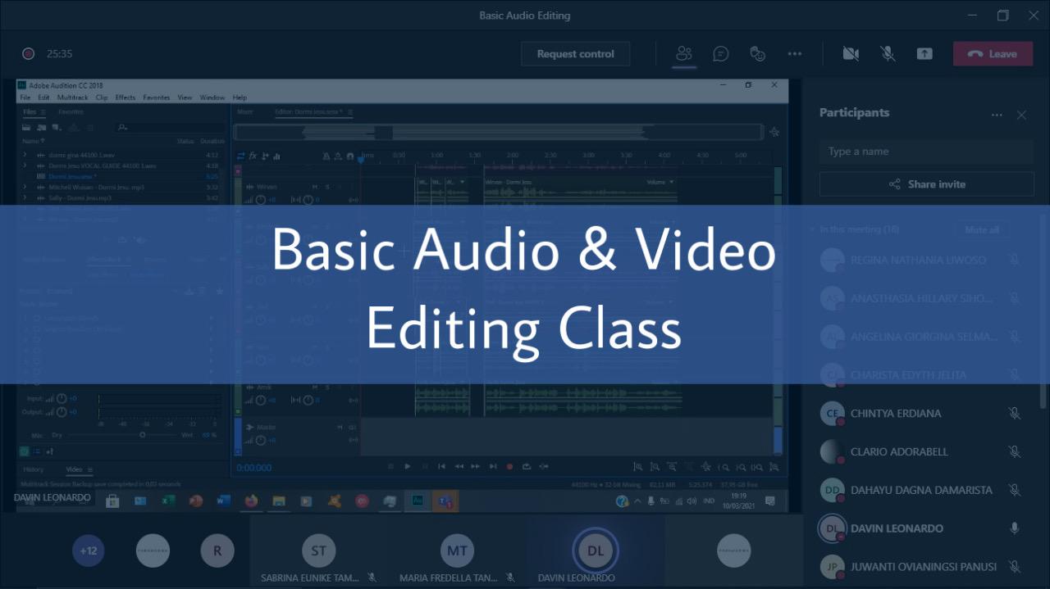Mute the Winson track with M button
The image size is (1050, 589).
pos(315,187)
